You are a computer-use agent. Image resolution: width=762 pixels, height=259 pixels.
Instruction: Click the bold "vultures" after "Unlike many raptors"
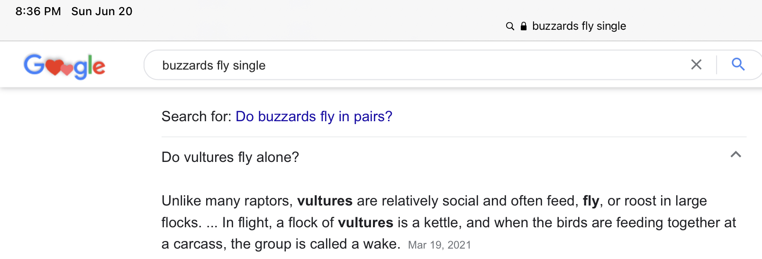click(325, 201)
